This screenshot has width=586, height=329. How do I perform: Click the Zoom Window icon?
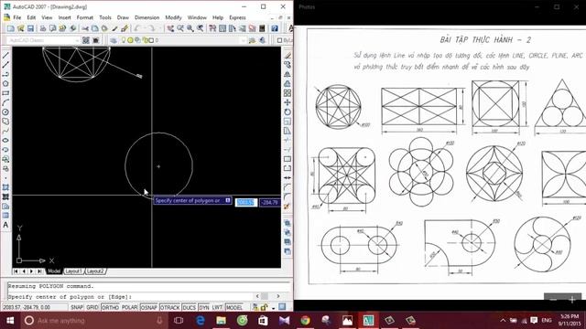(190, 28)
